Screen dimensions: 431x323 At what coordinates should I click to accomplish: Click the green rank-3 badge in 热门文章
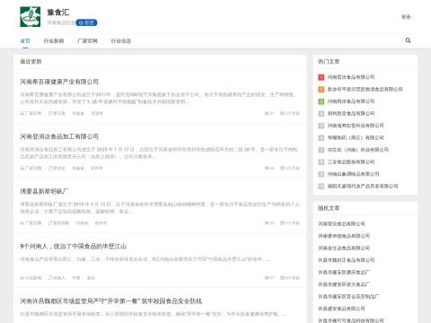coord(321,101)
